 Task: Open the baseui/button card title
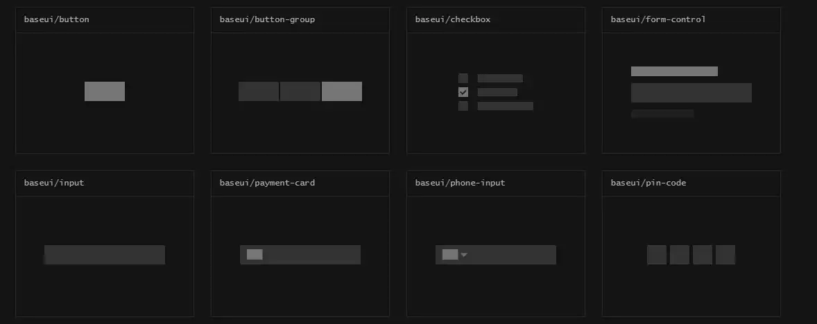point(57,19)
